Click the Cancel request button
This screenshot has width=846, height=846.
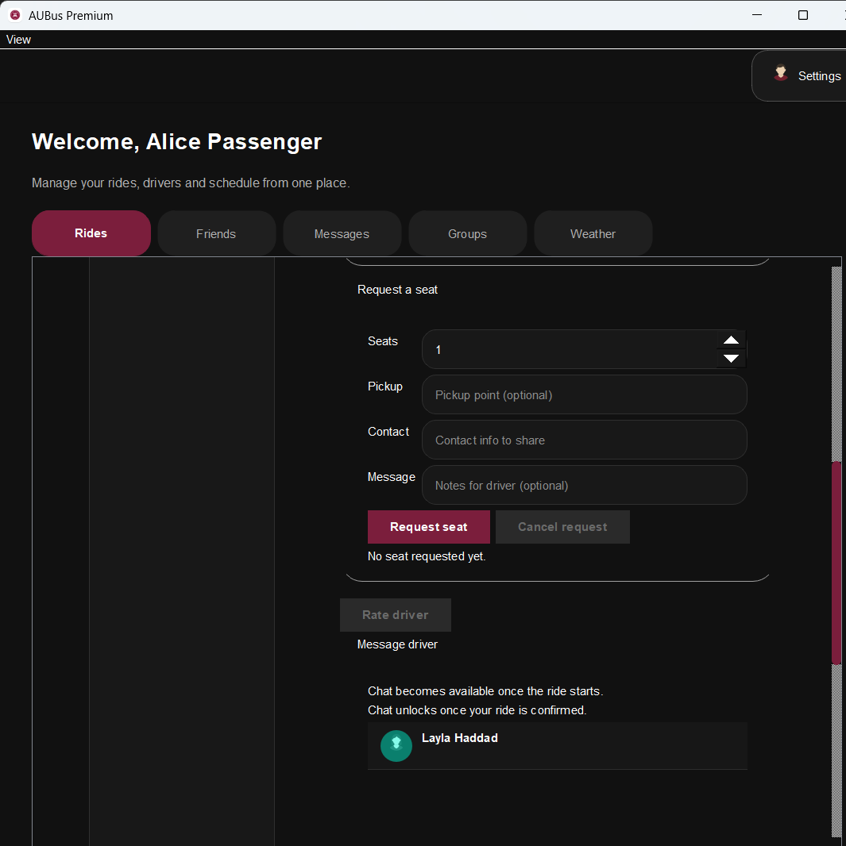coord(562,527)
